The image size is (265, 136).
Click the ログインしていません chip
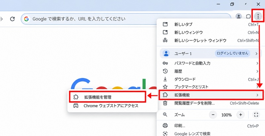coord(233,53)
